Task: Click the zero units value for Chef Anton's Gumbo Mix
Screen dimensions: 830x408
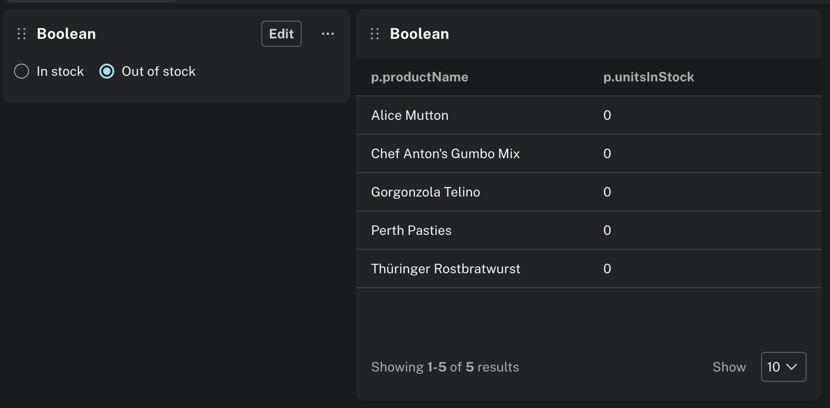Action: point(607,153)
